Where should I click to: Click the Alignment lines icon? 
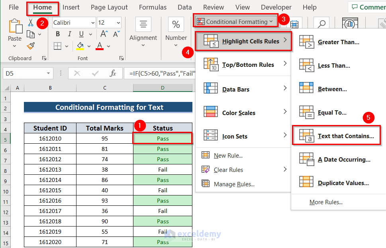pyautogui.click(x=143, y=24)
